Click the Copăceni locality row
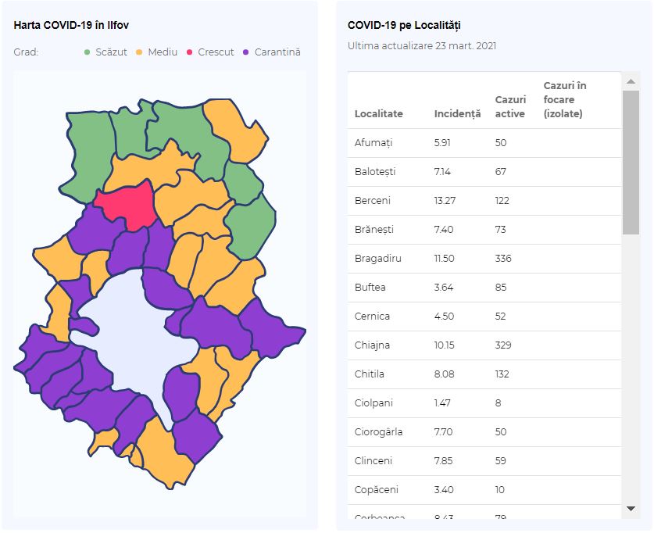654x533 pixels. pos(484,490)
